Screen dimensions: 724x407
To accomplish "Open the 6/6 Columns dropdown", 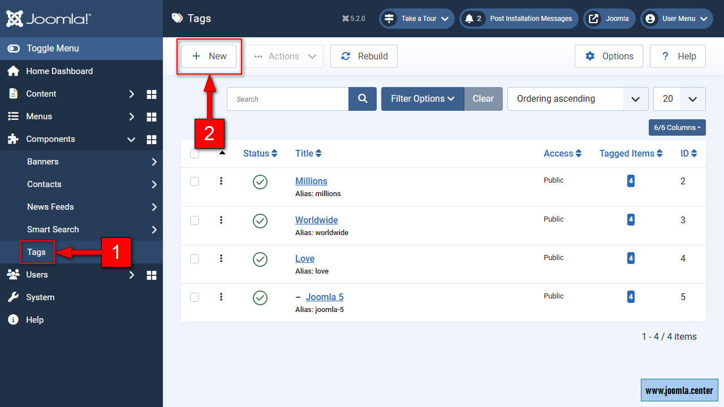I will coord(677,128).
